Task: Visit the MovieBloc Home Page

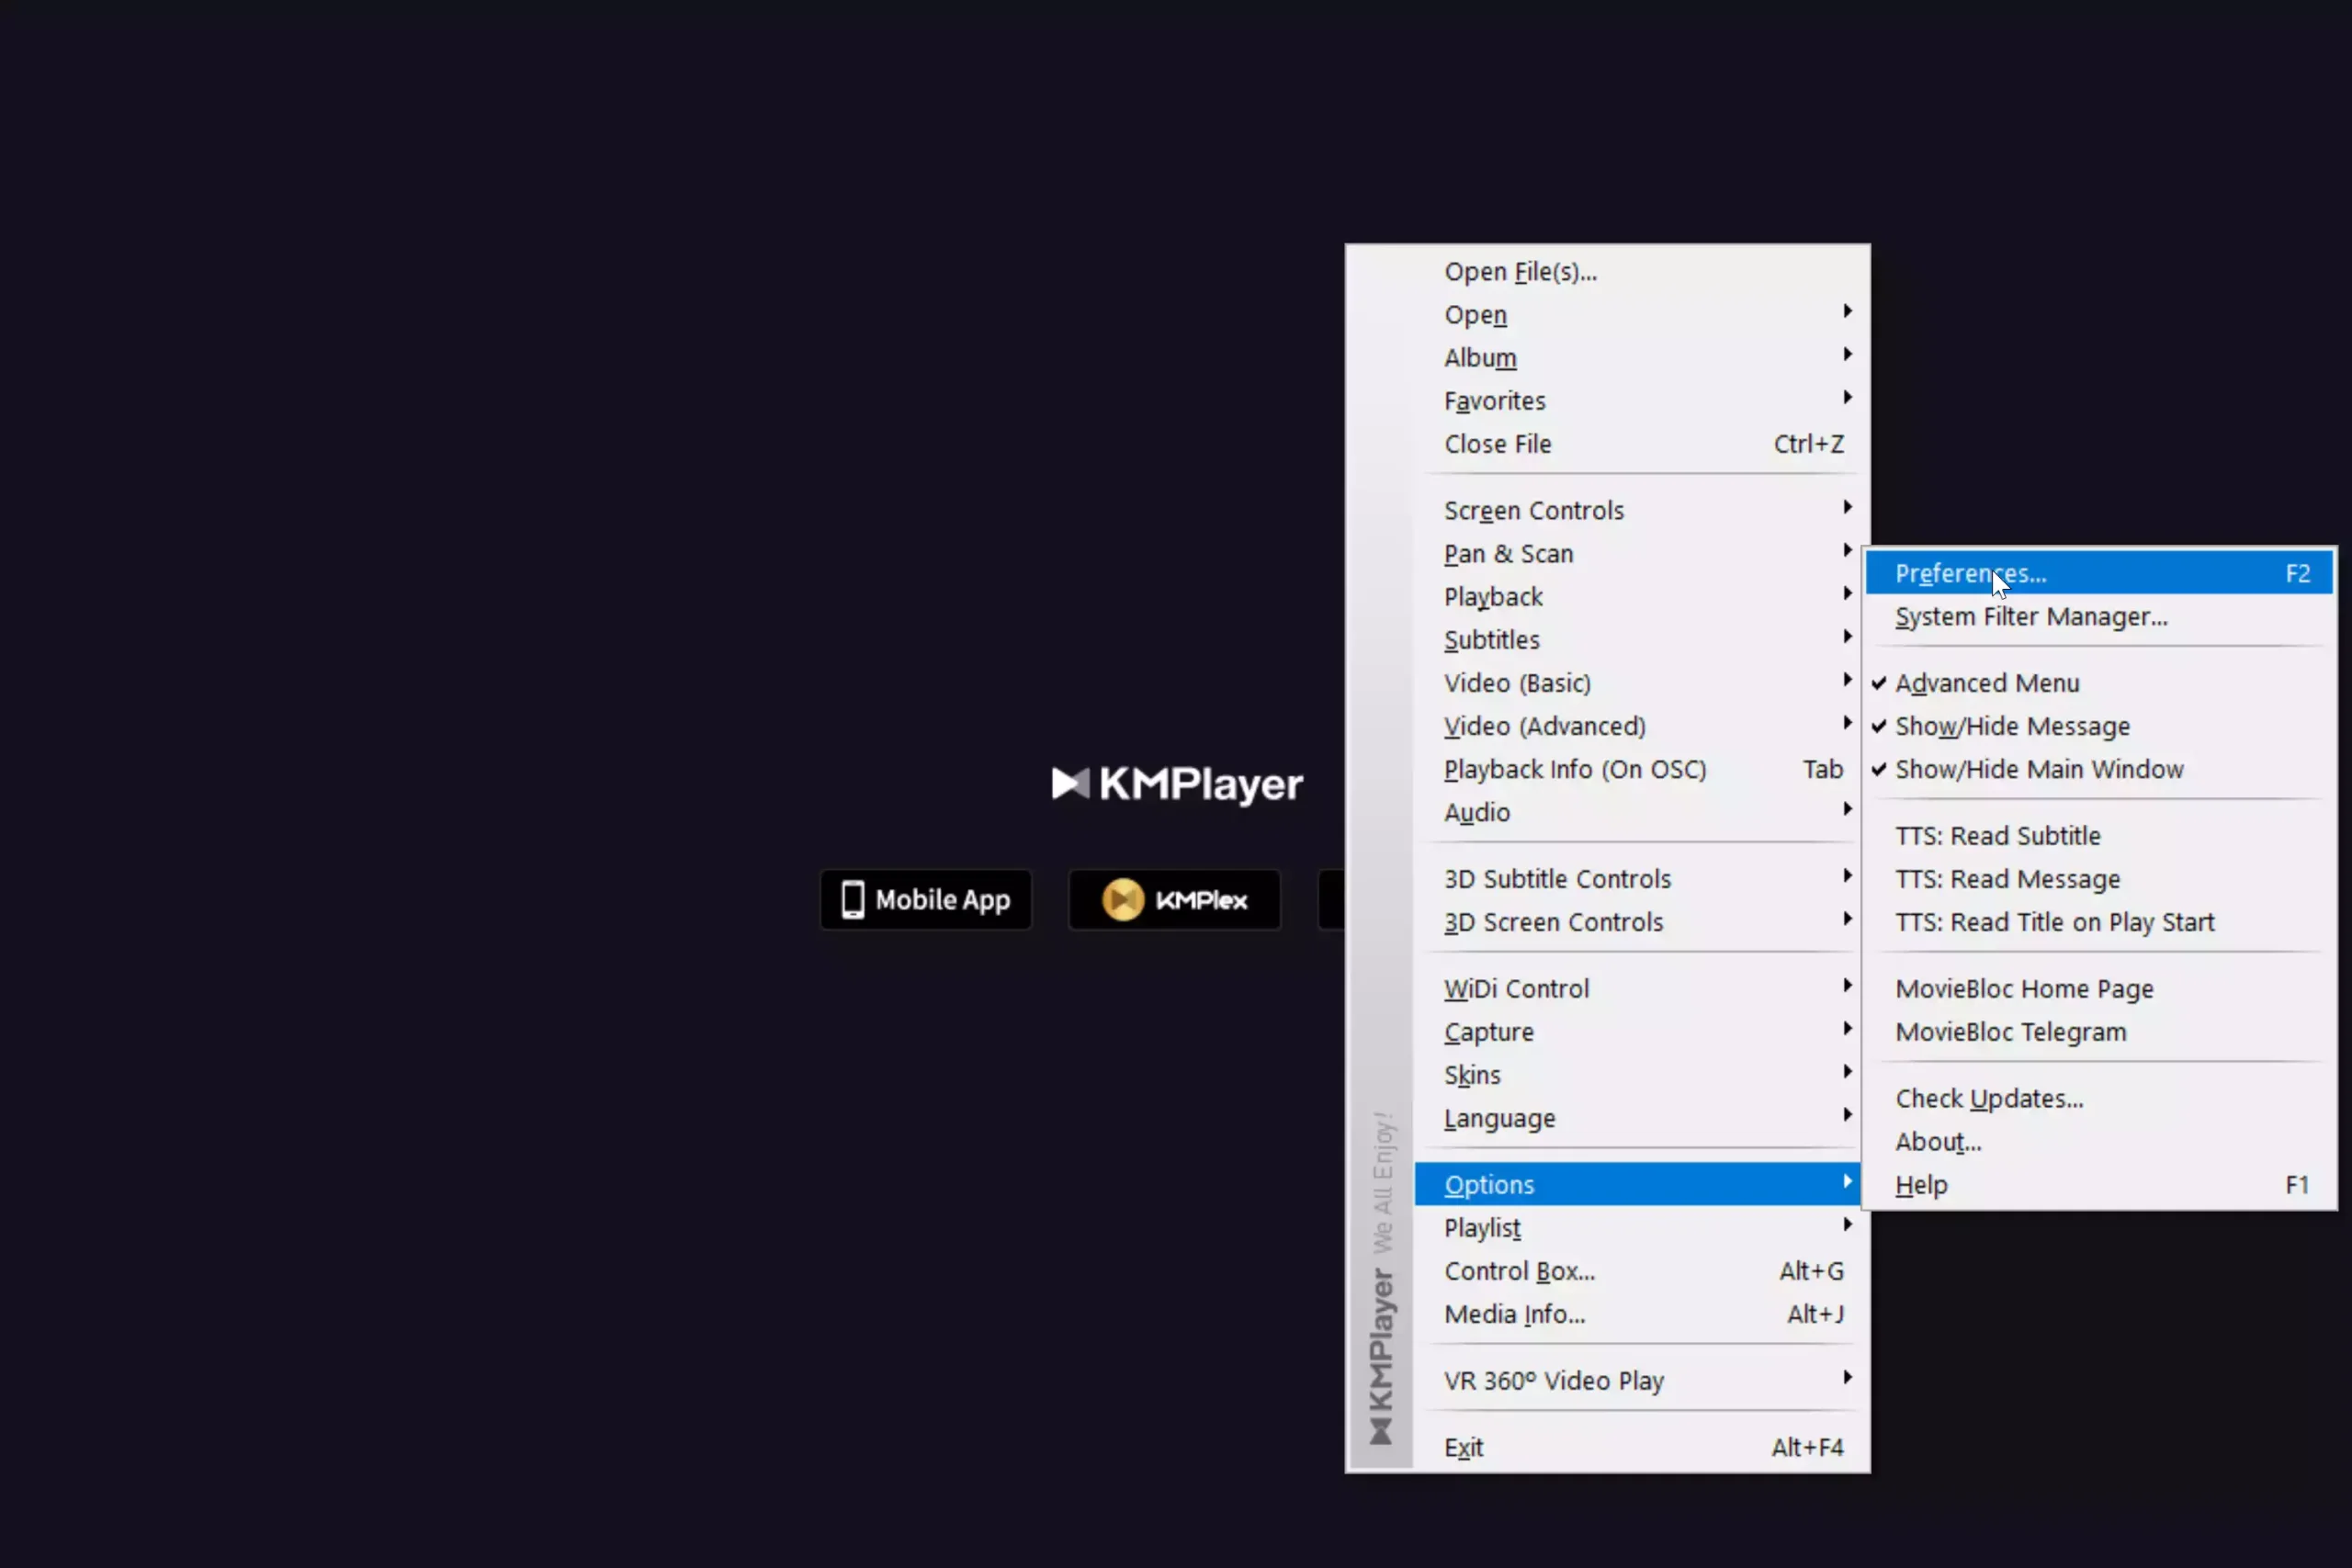Action: point(2024,988)
